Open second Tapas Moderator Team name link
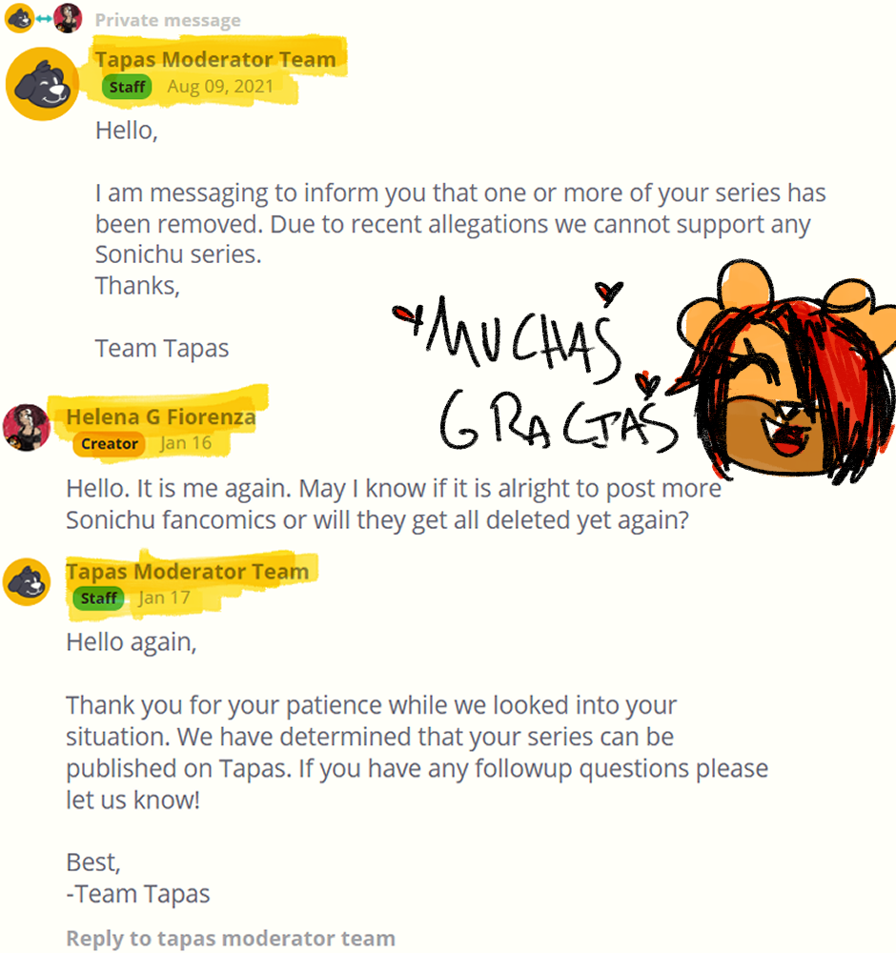The width and height of the screenshot is (896, 953). pyautogui.click(x=187, y=571)
